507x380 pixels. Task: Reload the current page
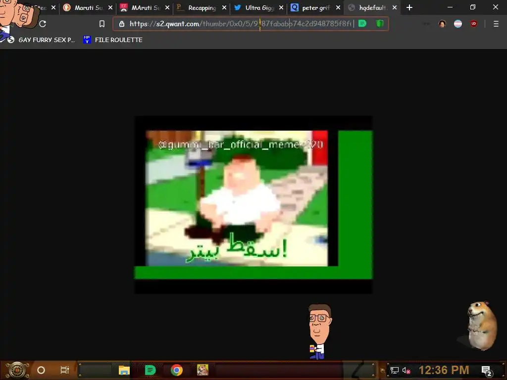tap(43, 24)
